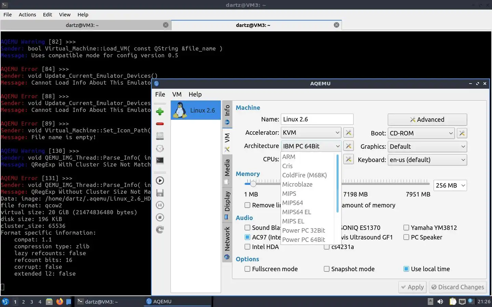Screen dimensions: 492x307
Task: Click the architecture list scrollbar
Action: pos(338,184)
